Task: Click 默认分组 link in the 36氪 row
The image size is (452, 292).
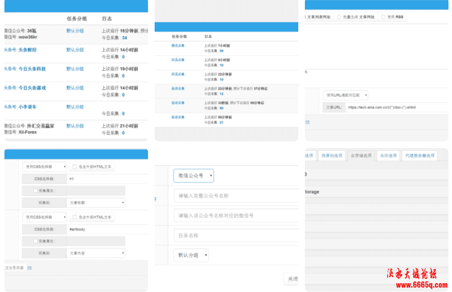Action: pos(75,31)
